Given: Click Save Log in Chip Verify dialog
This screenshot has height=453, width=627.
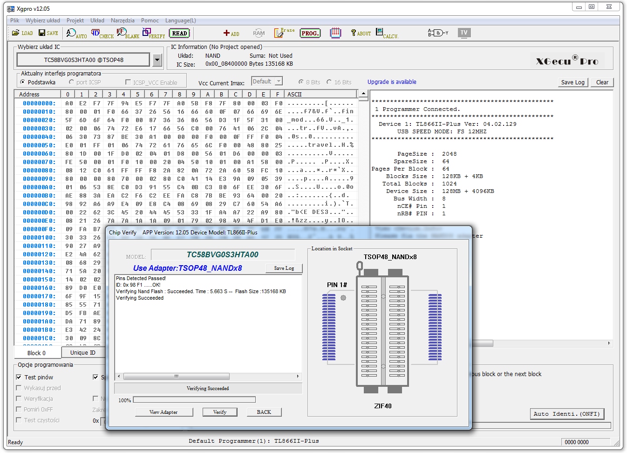Looking at the screenshot, I should [284, 268].
